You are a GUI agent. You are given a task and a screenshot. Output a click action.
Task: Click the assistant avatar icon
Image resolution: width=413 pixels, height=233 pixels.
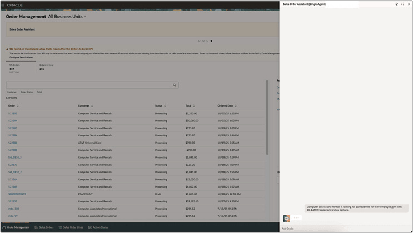click(286, 218)
